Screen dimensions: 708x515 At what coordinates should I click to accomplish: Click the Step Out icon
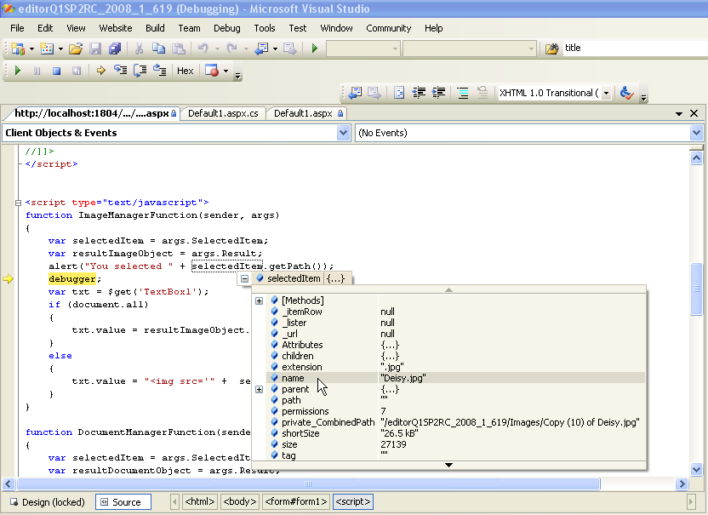click(159, 72)
